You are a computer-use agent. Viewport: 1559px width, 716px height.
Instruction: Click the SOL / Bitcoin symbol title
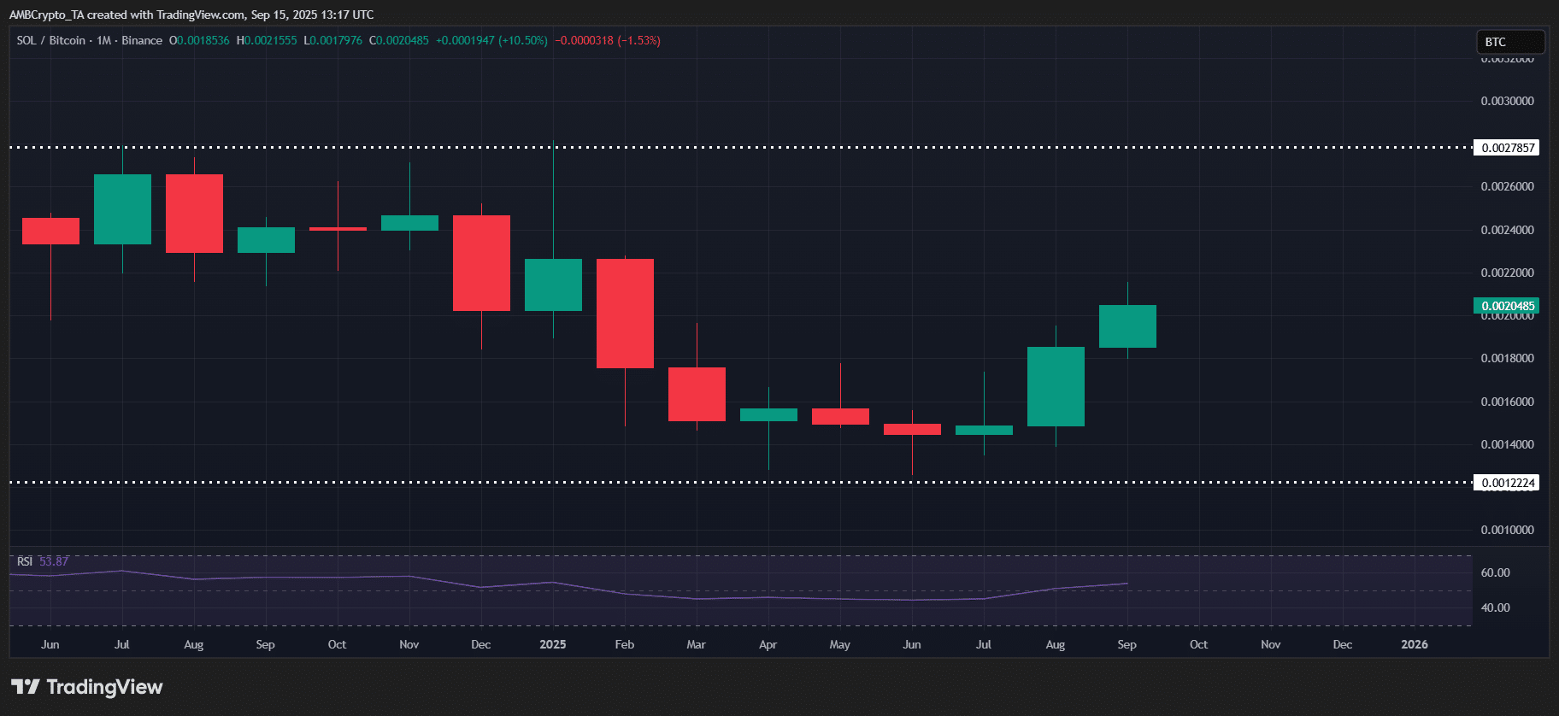pyautogui.click(x=51, y=40)
